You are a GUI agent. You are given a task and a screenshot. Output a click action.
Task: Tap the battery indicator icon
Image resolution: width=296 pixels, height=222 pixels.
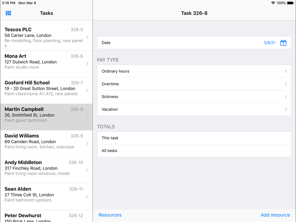coord(290,3)
